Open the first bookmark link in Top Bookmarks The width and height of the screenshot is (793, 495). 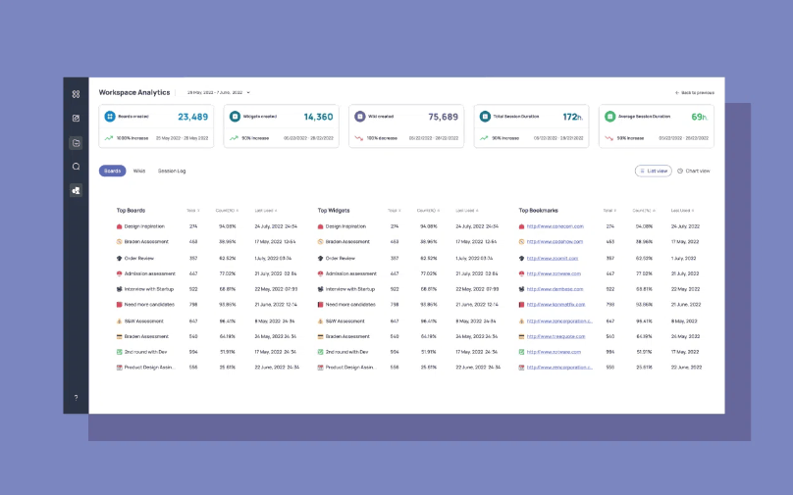tap(555, 226)
